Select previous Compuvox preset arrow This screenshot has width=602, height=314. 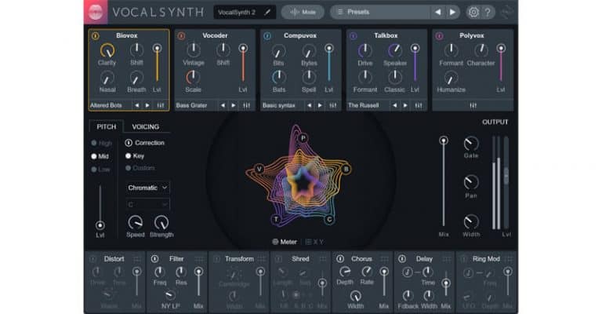click(310, 105)
